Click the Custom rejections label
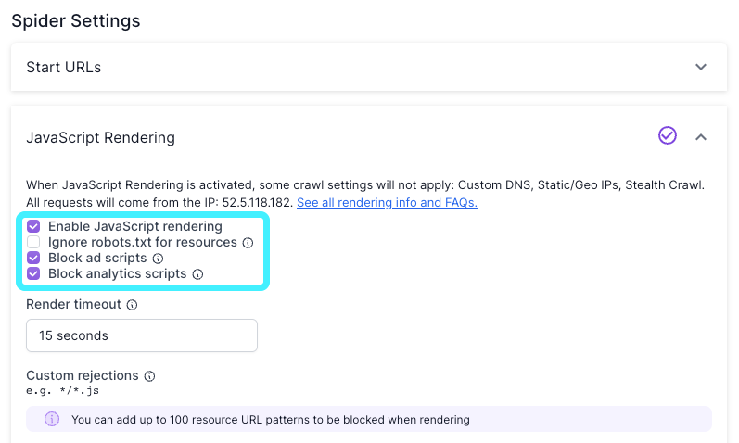The image size is (739, 443). [83, 375]
